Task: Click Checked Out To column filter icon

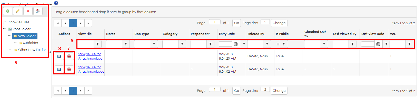Action: 324,44
